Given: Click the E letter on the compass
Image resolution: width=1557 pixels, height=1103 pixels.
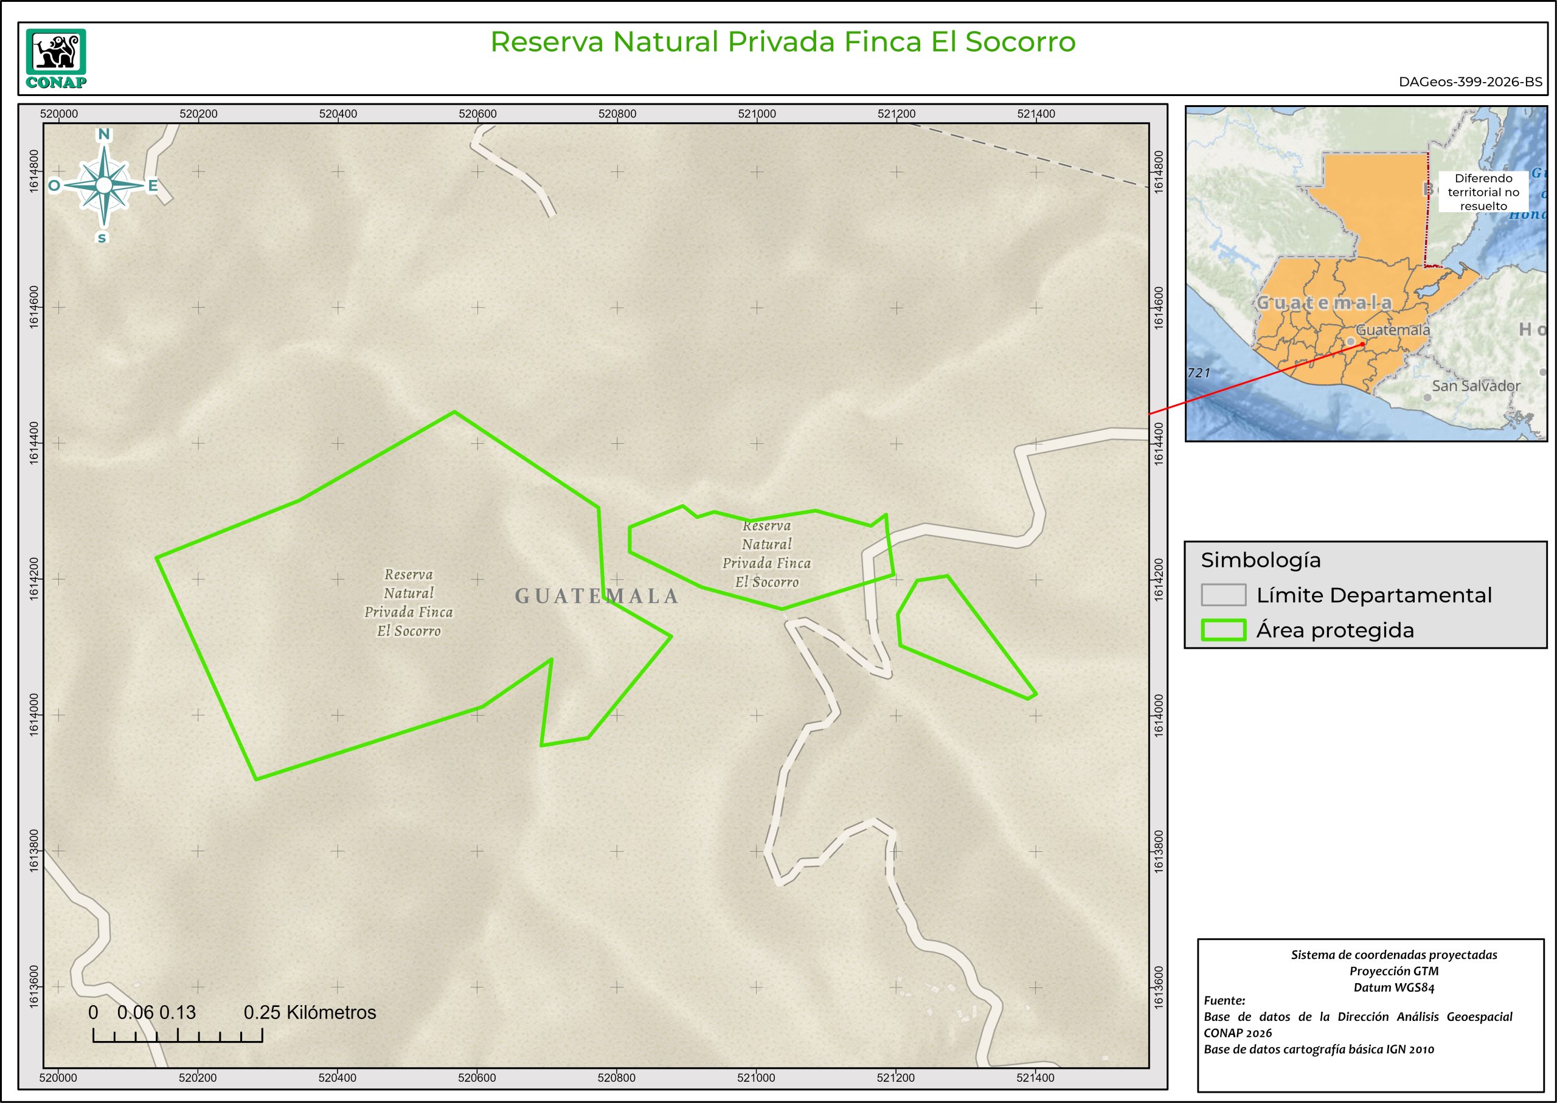Looking at the screenshot, I should (153, 185).
